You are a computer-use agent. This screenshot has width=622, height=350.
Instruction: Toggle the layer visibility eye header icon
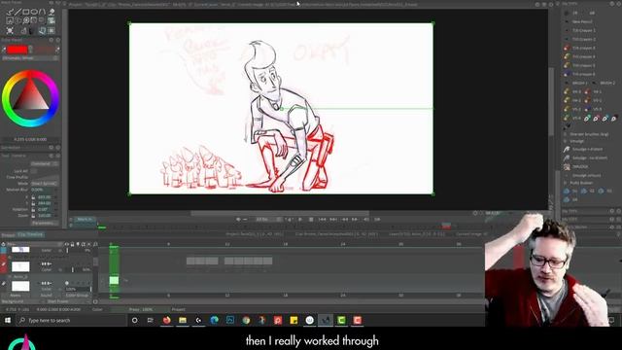click(67, 244)
